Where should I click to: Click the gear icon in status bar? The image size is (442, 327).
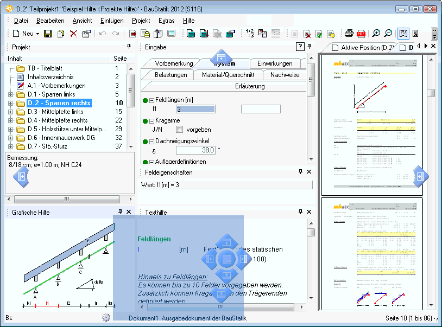coord(106,317)
